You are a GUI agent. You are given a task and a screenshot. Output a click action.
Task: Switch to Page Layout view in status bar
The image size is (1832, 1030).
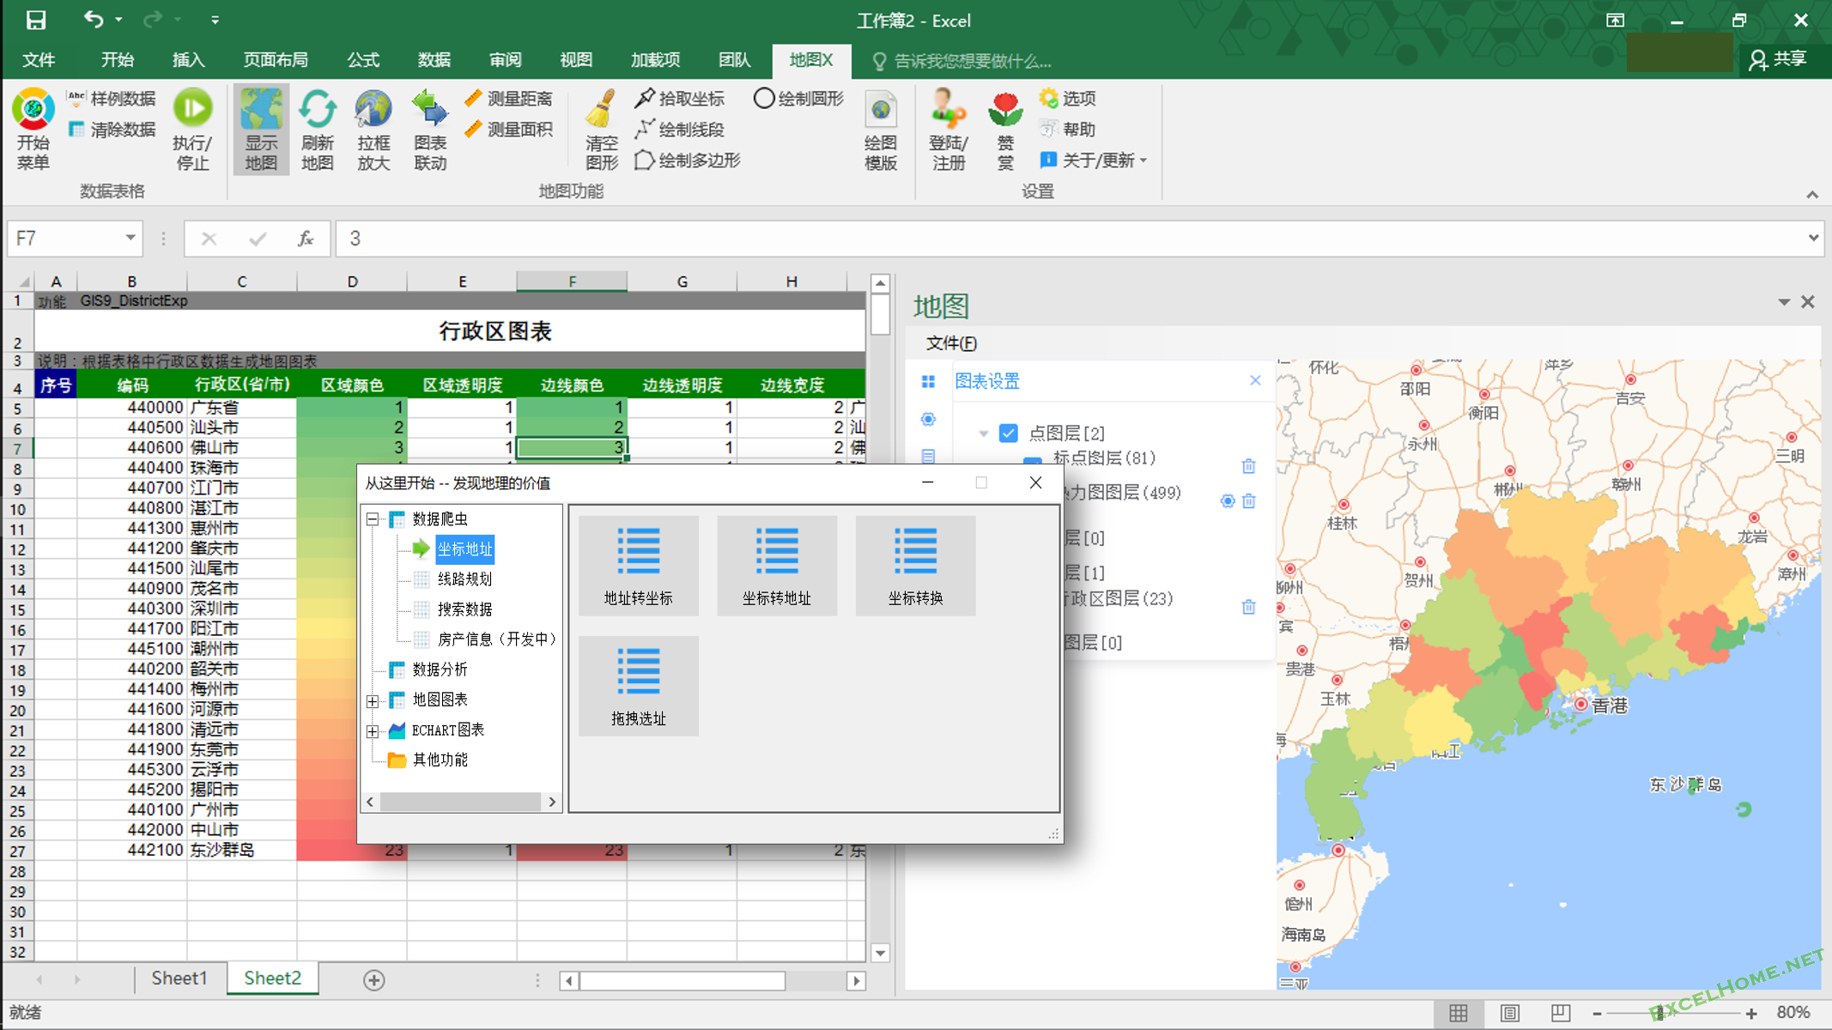(x=1509, y=1013)
